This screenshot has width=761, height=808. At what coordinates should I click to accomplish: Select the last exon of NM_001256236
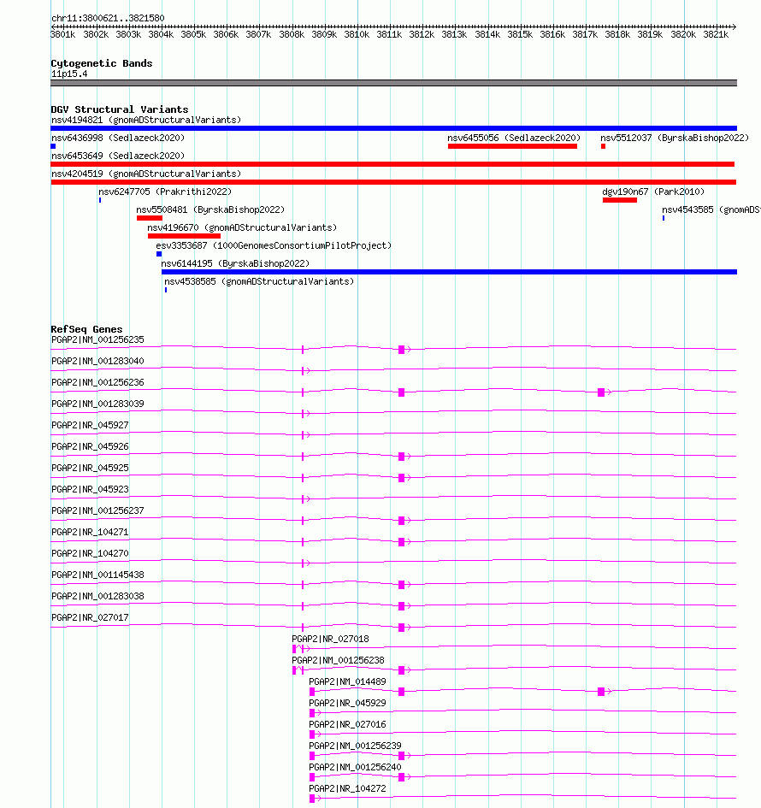coord(601,392)
